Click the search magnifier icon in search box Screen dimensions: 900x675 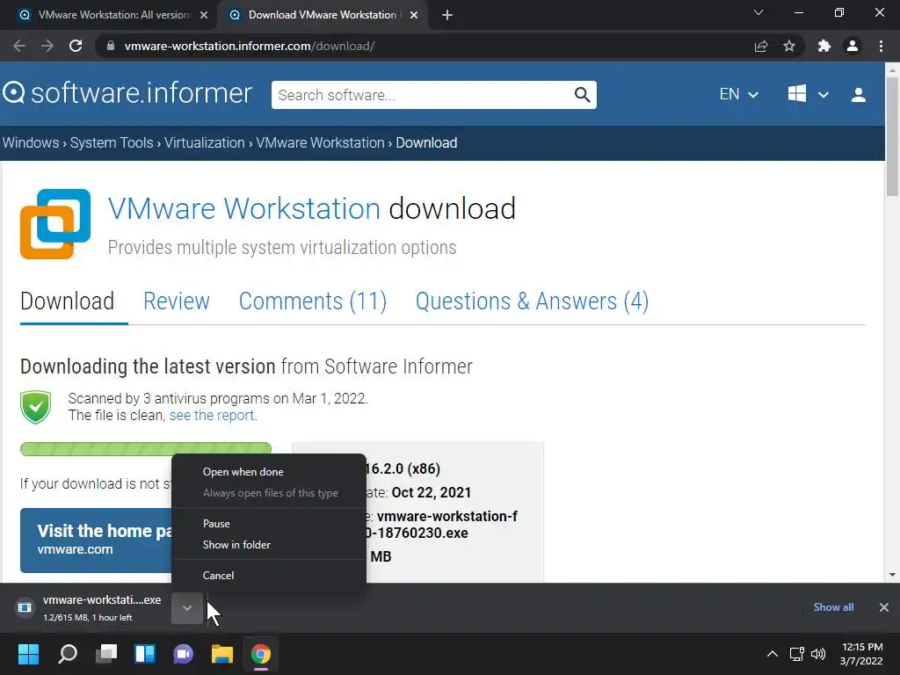[582, 95]
